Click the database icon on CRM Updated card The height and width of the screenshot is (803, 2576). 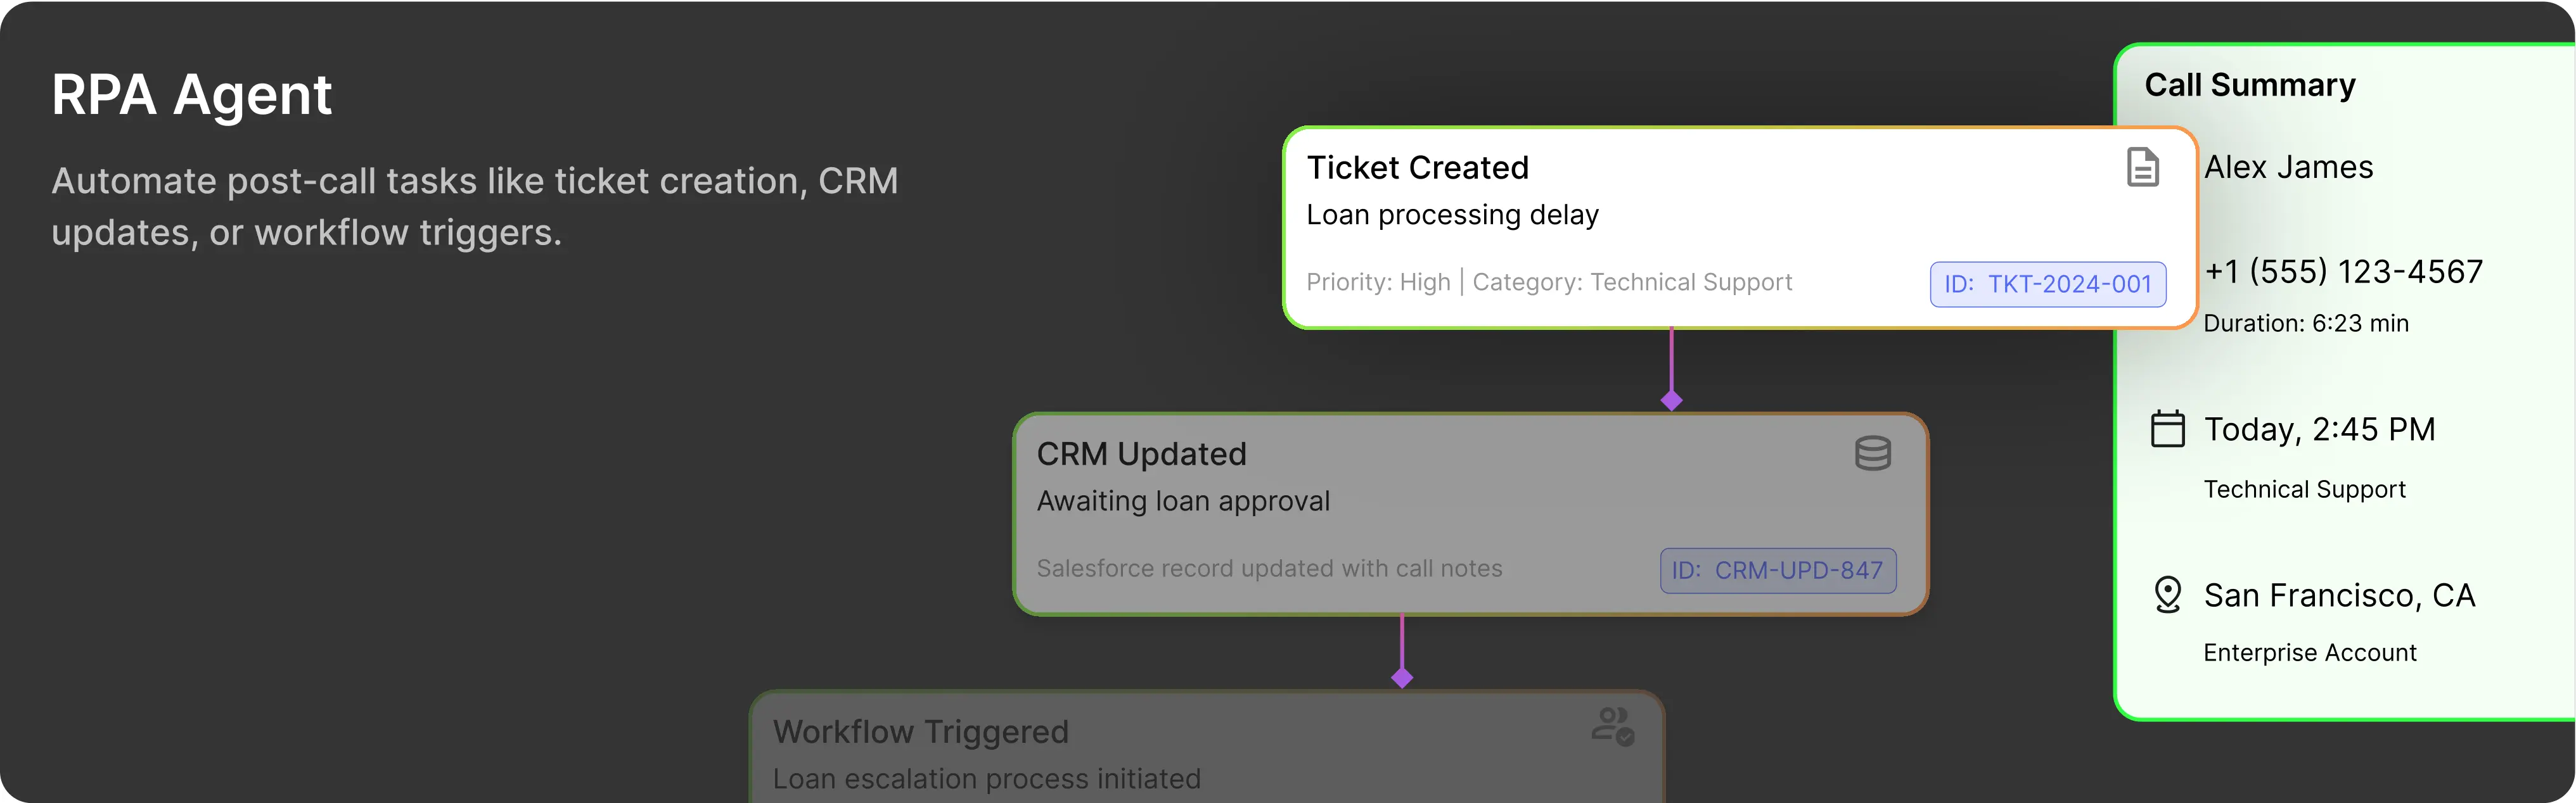pyautogui.click(x=1872, y=453)
